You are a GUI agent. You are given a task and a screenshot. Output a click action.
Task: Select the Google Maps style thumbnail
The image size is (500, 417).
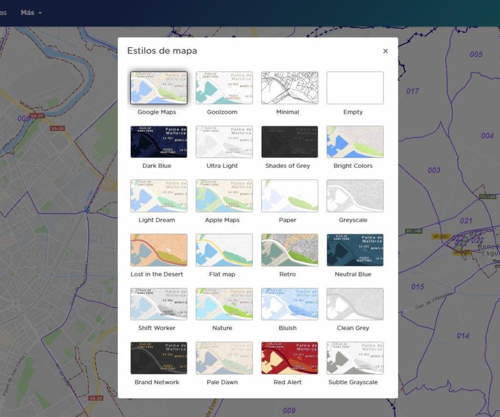tap(159, 88)
